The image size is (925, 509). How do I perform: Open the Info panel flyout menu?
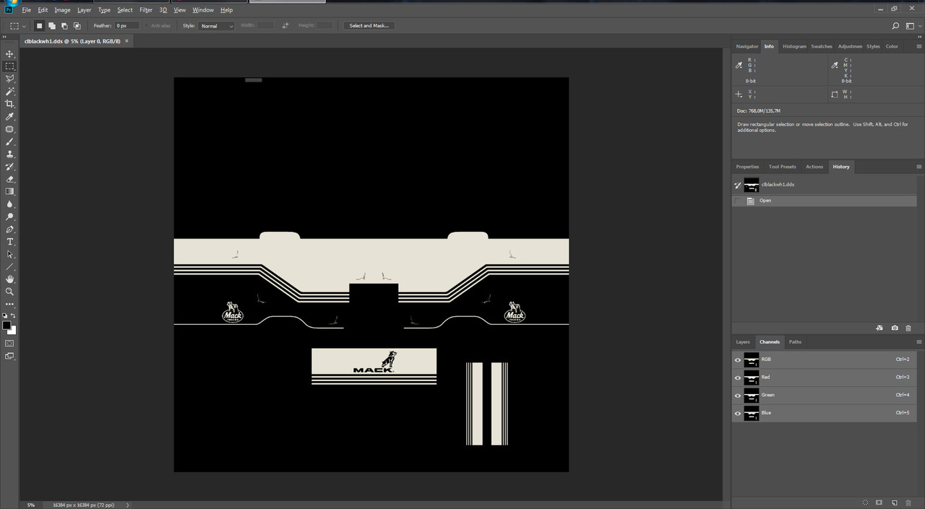918,46
